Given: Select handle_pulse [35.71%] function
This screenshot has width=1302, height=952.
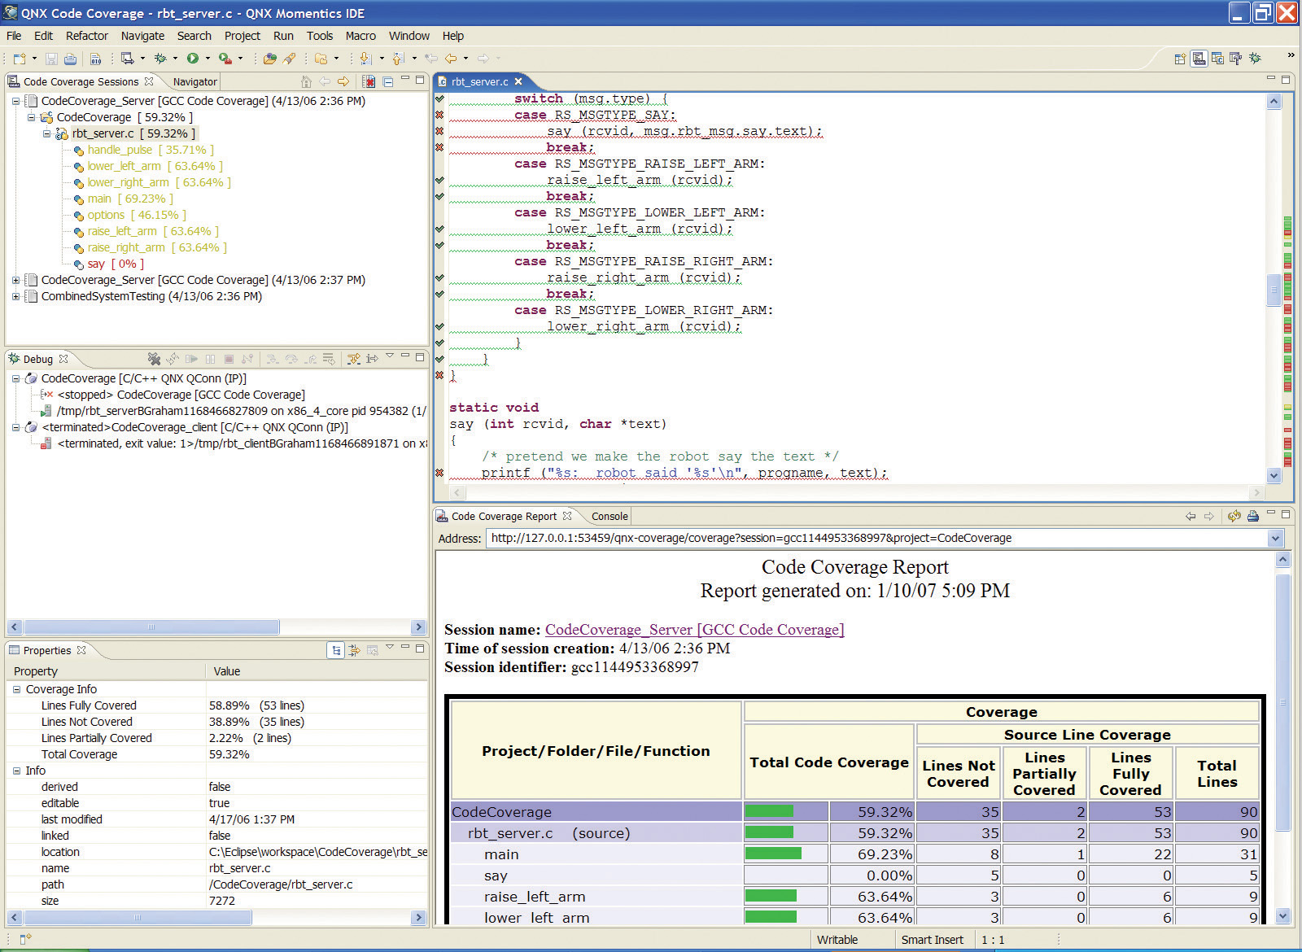Looking at the screenshot, I should [151, 150].
